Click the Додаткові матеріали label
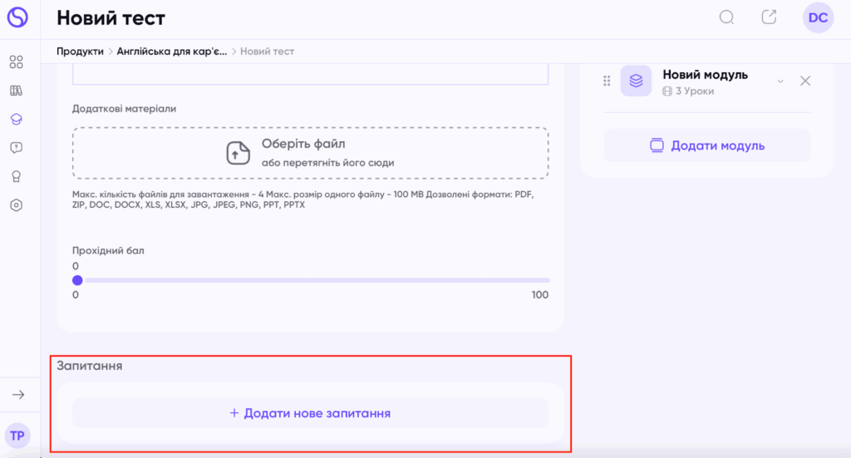851x458 pixels. [125, 109]
